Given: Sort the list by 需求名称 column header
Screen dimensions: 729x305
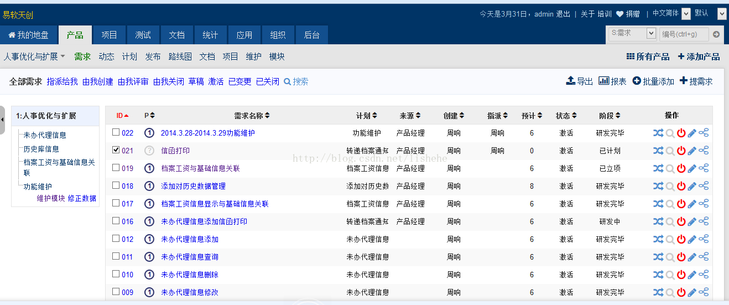Looking at the screenshot, I should pyautogui.click(x=252, y=116).
